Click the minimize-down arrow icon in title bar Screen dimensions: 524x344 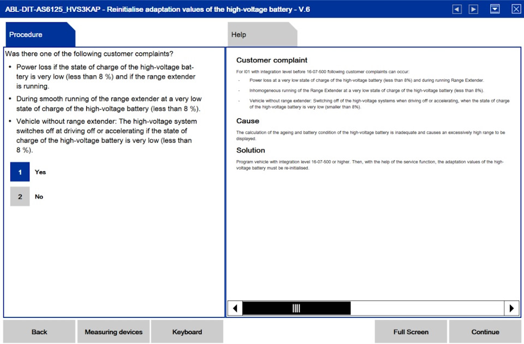pyautogui.click(x=495, y=9)
